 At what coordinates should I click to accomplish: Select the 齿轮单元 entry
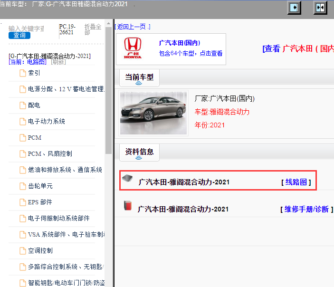point(40,186)
